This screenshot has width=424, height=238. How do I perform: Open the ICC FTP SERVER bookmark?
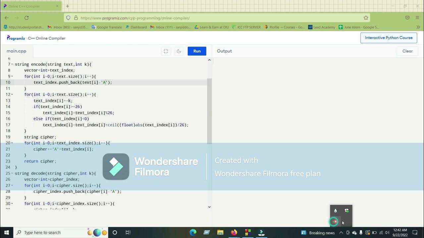(x=246, y=27)
